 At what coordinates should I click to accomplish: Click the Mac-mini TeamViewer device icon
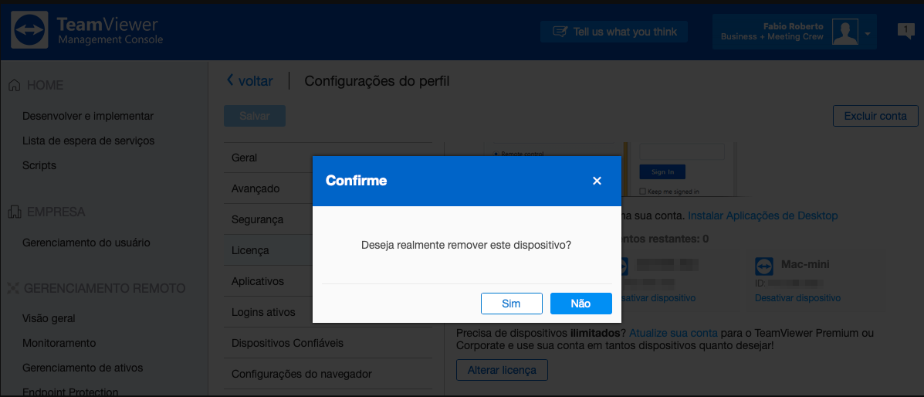764,266
